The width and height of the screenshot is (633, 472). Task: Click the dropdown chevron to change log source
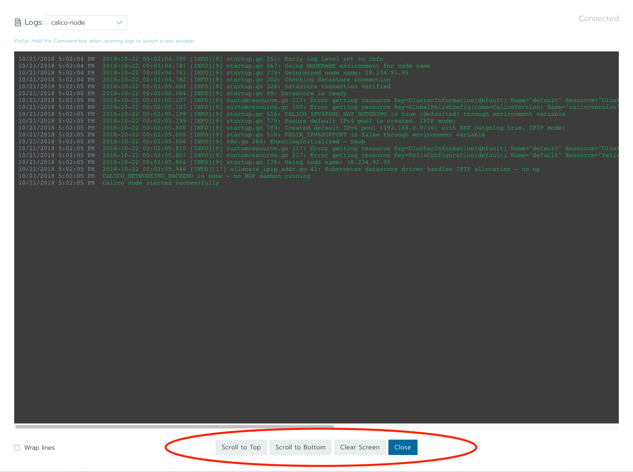pyautogui.click(x=119, y=23)
